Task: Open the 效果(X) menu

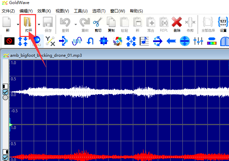Action: [44, 11]
